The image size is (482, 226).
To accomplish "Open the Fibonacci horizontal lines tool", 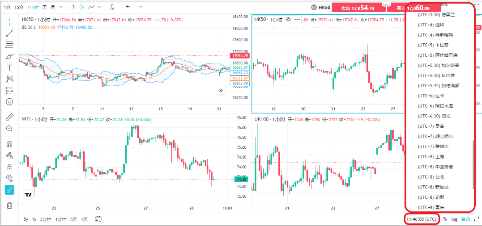I will click(x=9, y=45).
